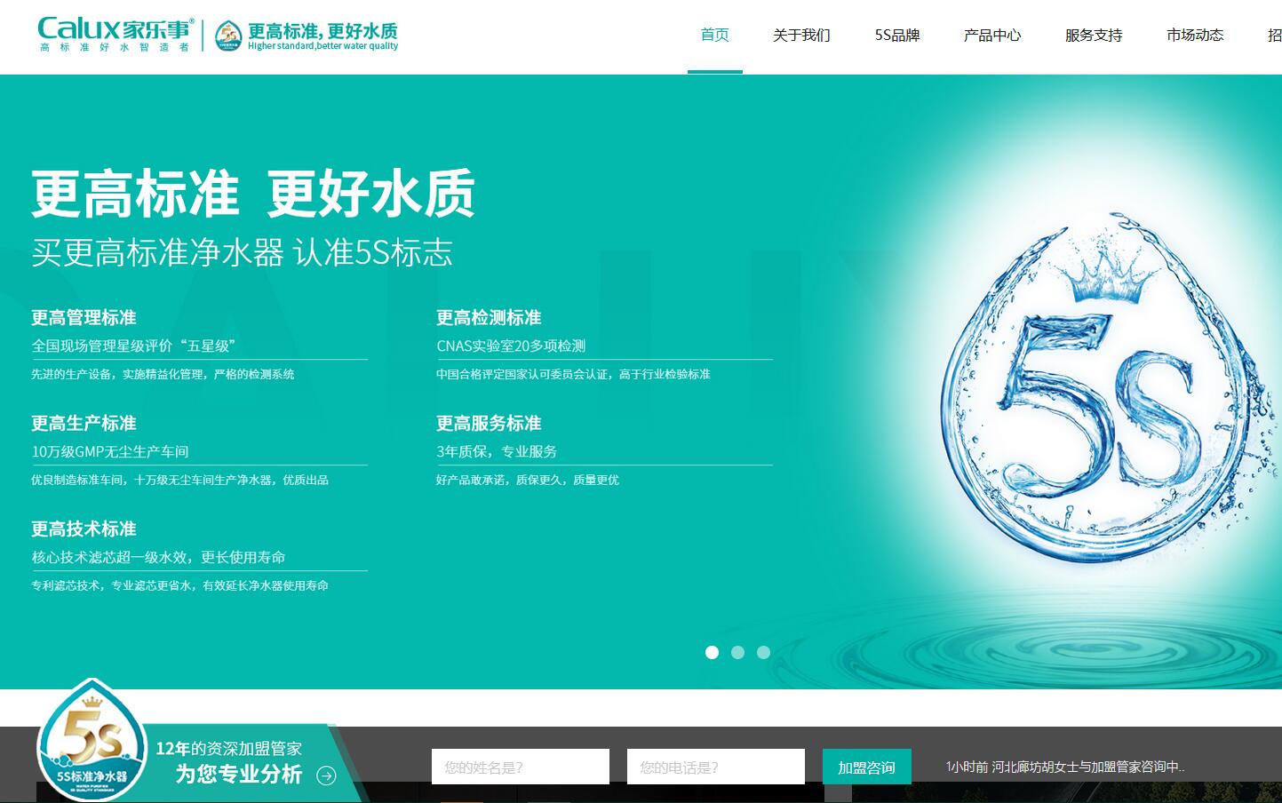The image size is (1282, 803).
Task: Open analysis via the circular arrow icon
Action: pos(327,775)
